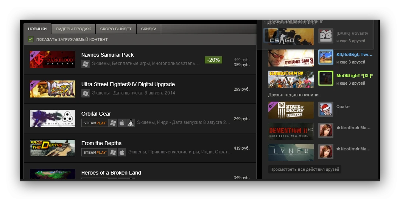Image resolution: width=400 pixels, height=201 pixels.
Task: Click the Ultra Street Fighter IV thumbnail
Action: tap(53, 89)
